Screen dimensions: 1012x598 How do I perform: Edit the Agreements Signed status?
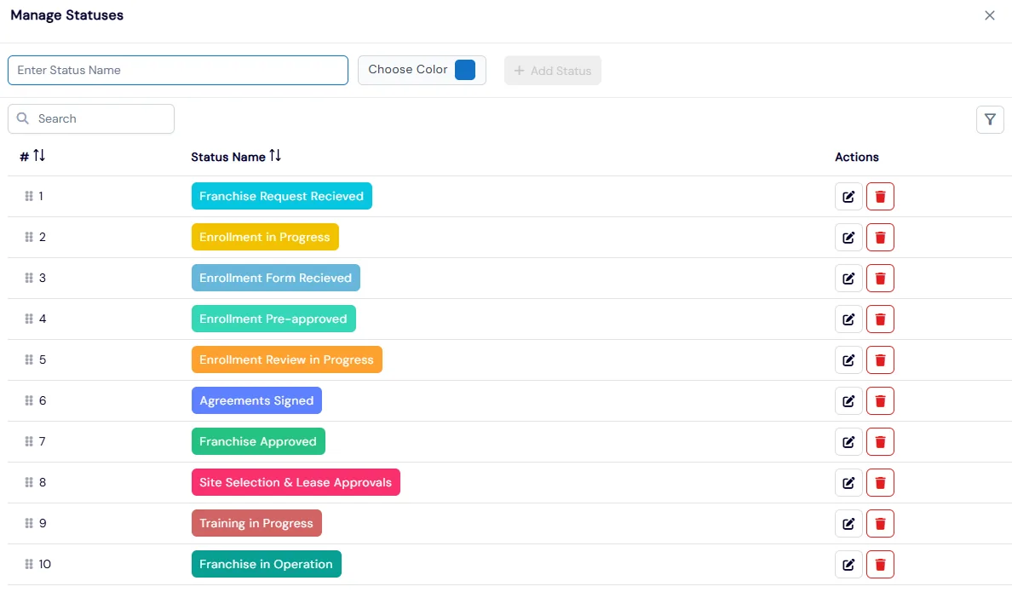(848, 400)
